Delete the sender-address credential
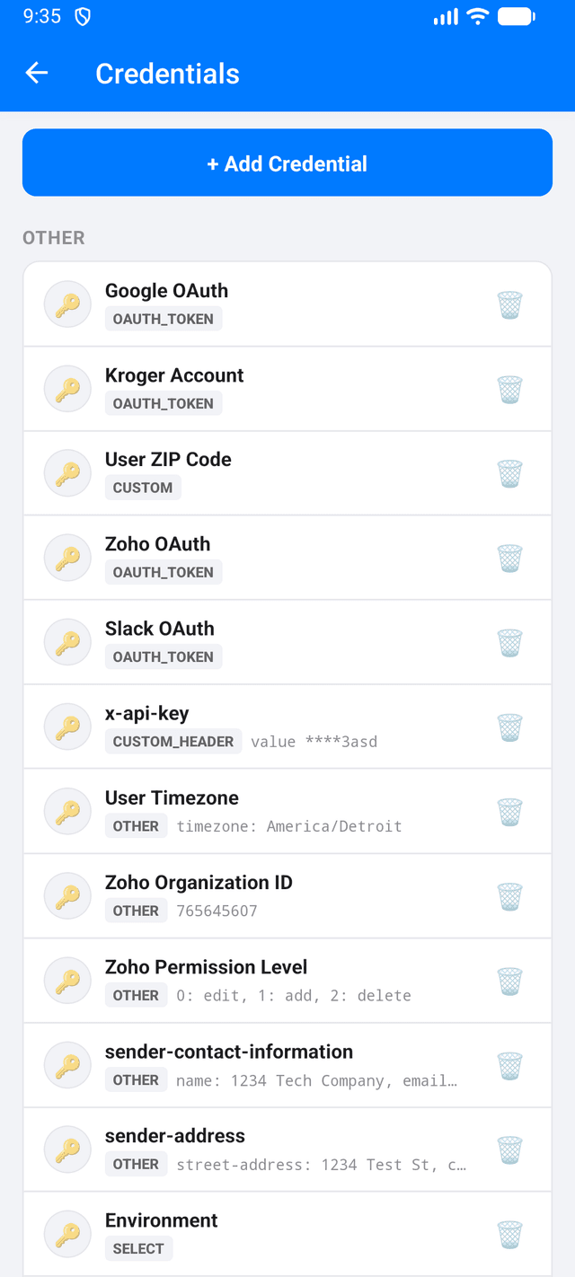575x1277 pixels. (509, 1149)
